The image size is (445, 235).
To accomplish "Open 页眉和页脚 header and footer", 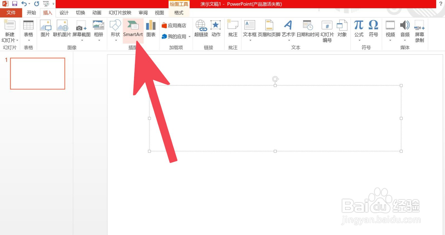I will 269,29.
